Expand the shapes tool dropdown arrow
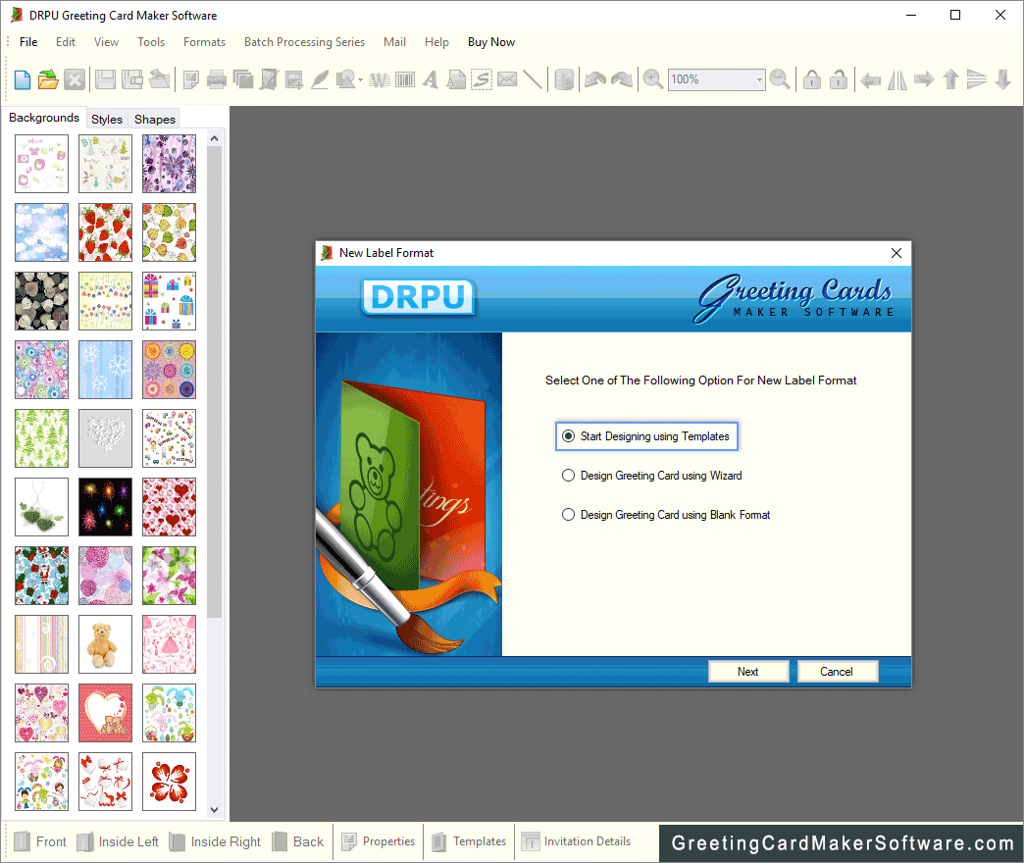 click(361, 80)
